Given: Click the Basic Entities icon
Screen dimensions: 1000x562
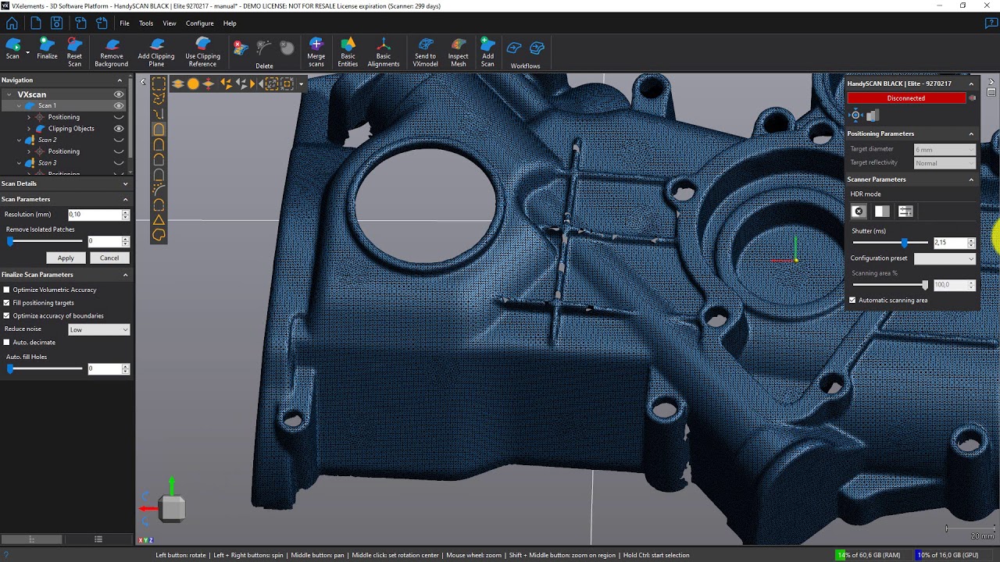Looking at the screenshot, I should pos(348,48).
